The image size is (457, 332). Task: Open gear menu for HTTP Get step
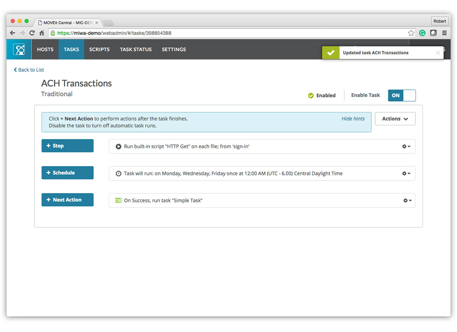tap(406, 146)
